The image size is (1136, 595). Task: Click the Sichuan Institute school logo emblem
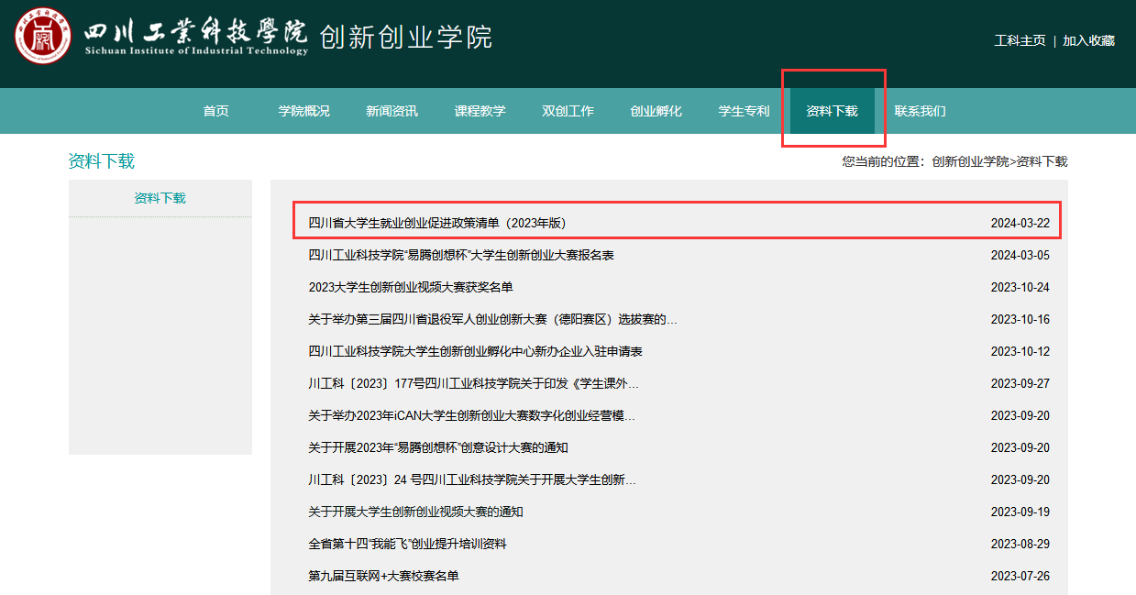pos(42,36)
